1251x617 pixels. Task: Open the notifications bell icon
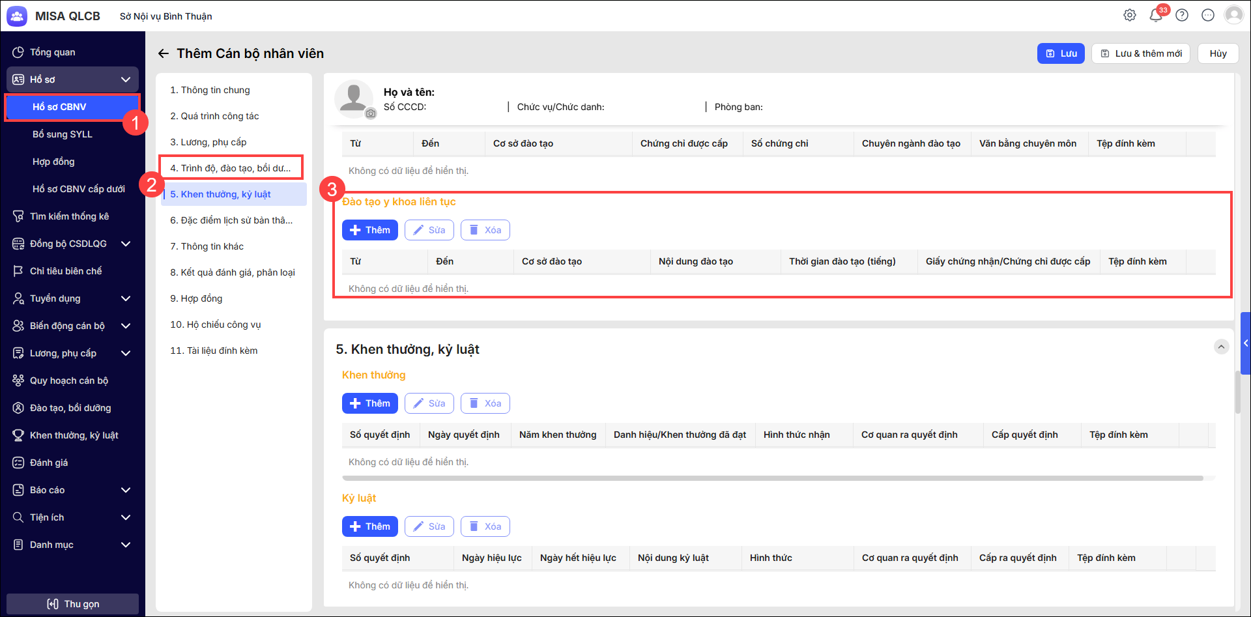(x=1156, y=15)
